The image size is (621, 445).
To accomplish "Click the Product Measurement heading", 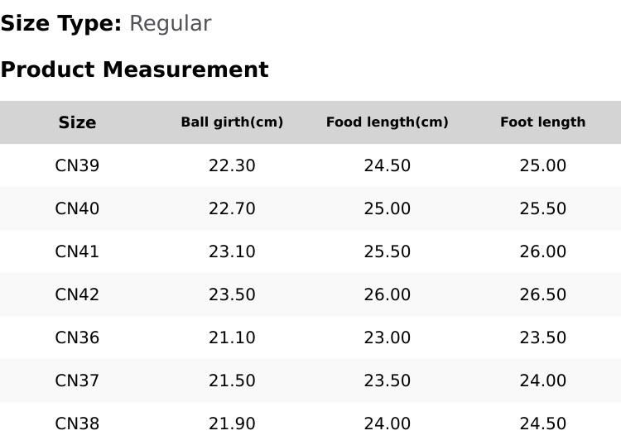I will point(135,69).
